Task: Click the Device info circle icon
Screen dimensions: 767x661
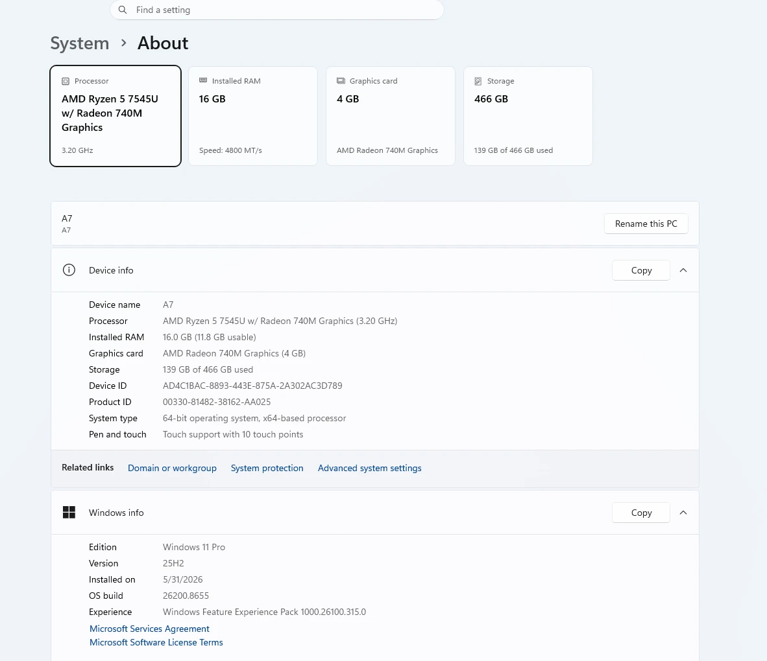Action: [69, 270]
